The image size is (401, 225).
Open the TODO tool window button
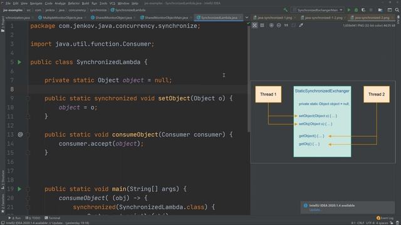tap(33, 218)
